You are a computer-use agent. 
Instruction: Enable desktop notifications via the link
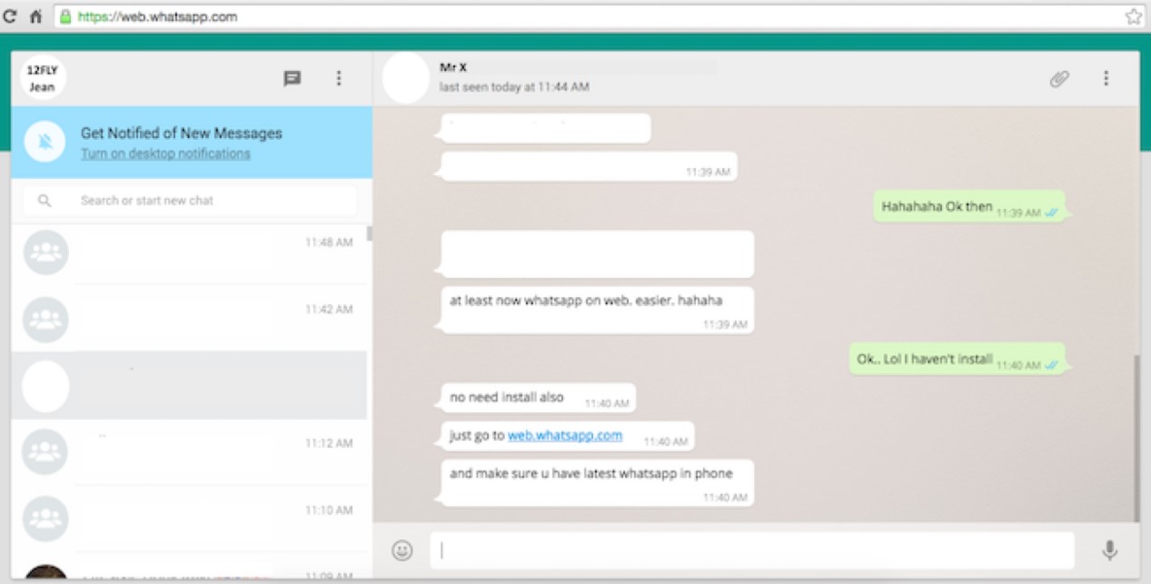click(165, 153)
